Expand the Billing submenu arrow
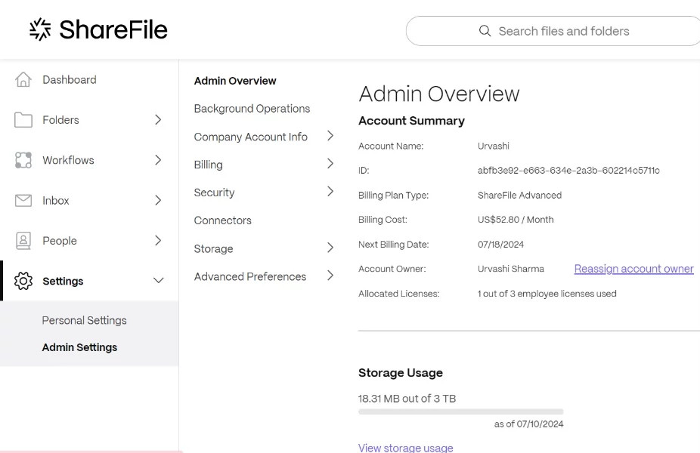The width and height of the screenshot is (700, 453). (330, 164)
